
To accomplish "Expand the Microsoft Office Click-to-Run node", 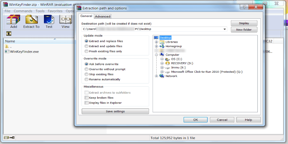I will [162, 72].
